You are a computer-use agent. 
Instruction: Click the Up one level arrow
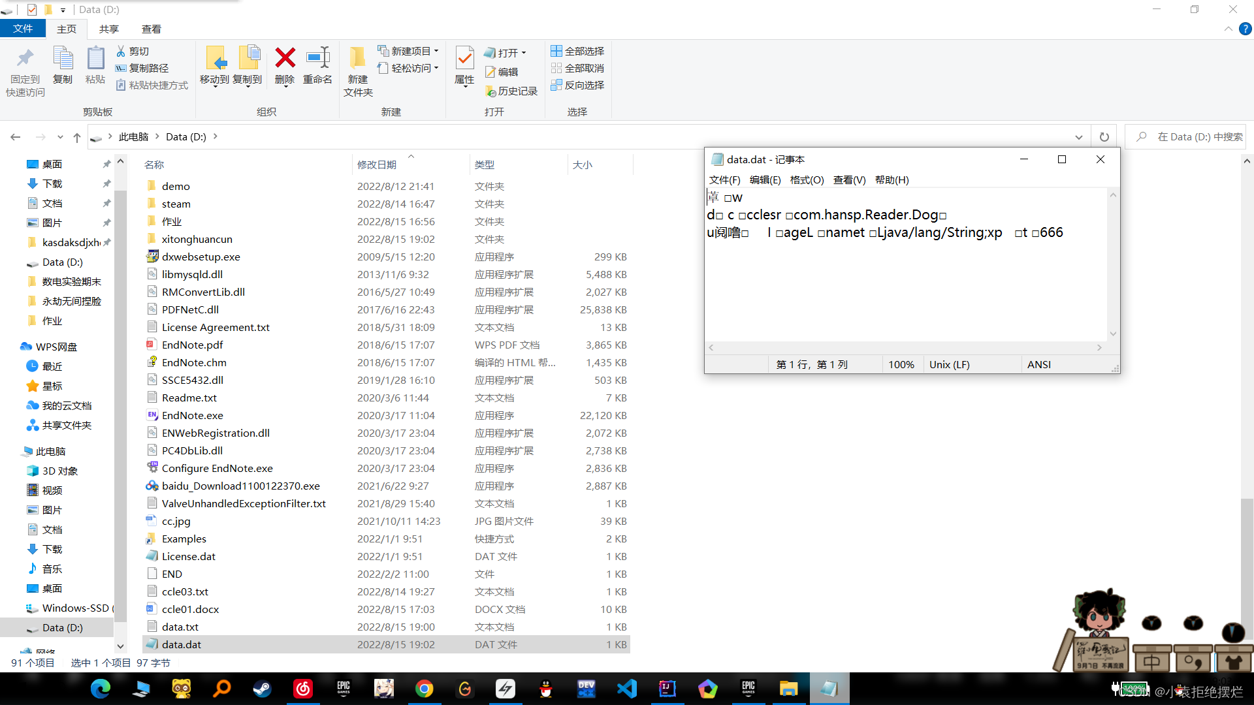tap(77, 137)
